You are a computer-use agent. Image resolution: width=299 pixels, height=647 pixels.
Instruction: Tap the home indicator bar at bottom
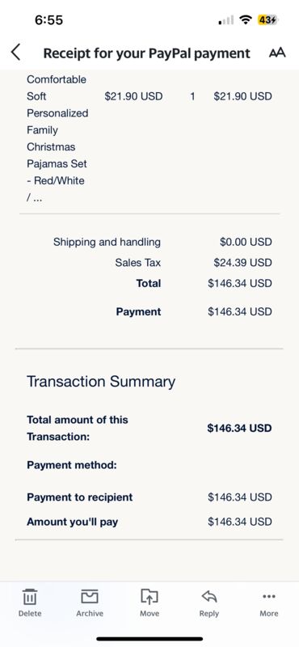(x=149, y=639)
